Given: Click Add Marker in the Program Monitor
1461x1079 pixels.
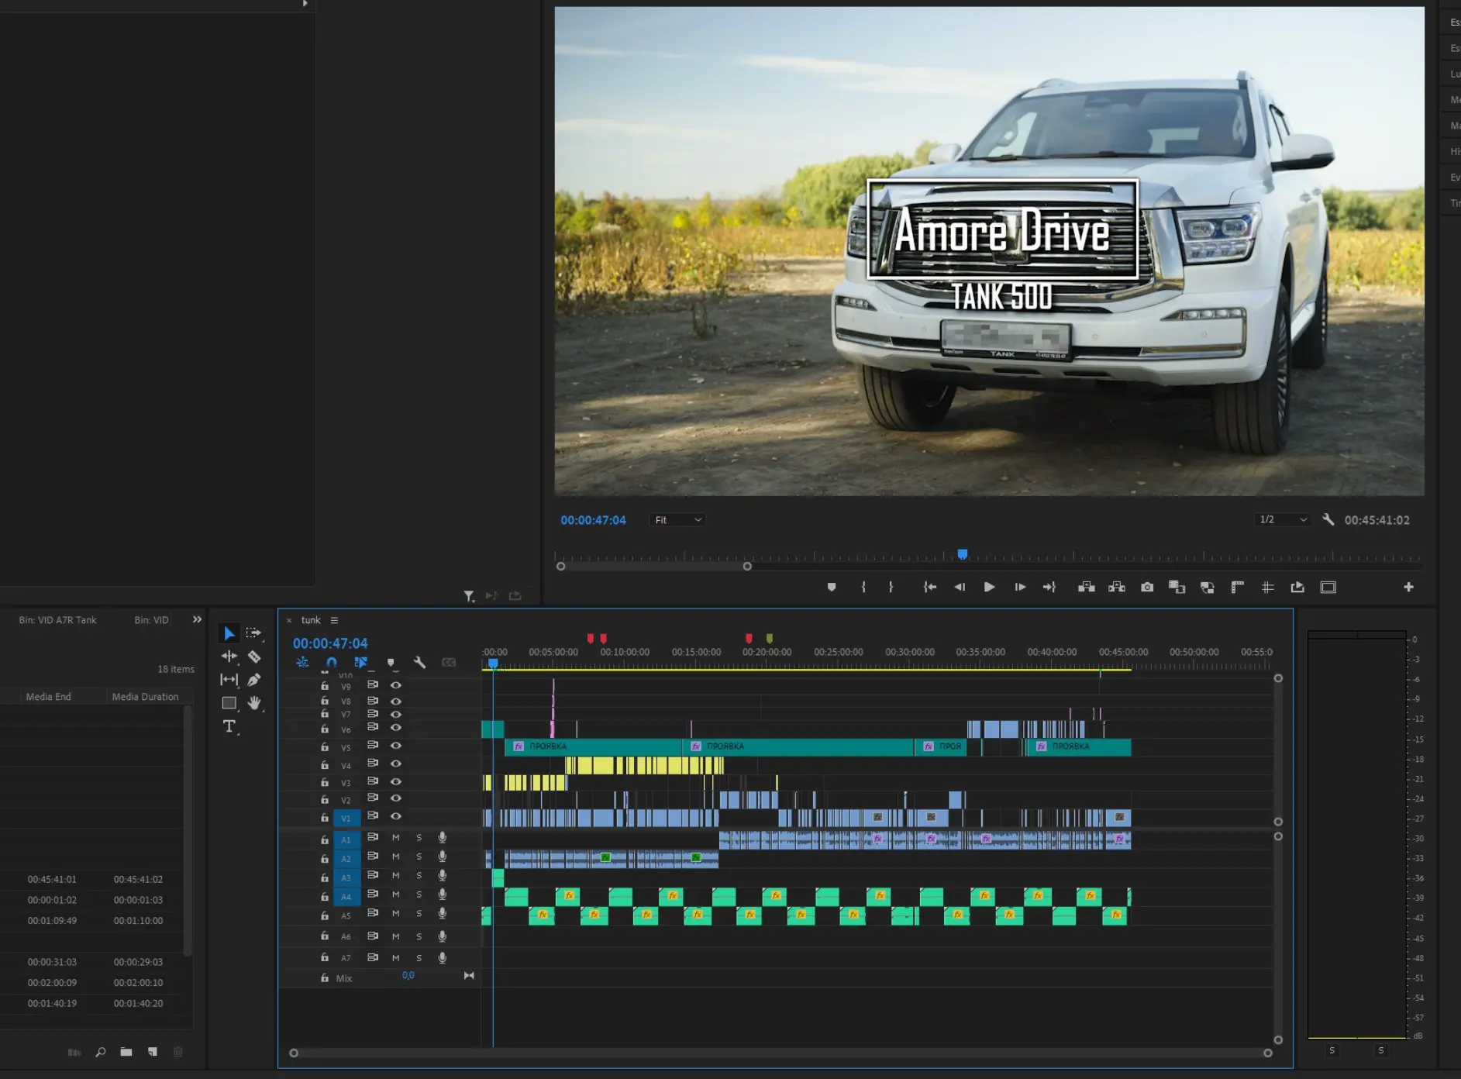Looking at the screenshot, I should pos(832,587).
